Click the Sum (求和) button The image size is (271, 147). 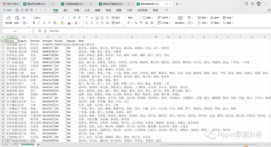click(203, 23)
